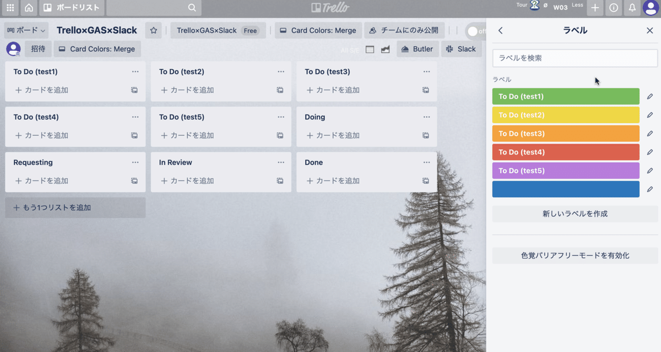
Task: Click the Trello logo in header
Action: coord(330,8)
